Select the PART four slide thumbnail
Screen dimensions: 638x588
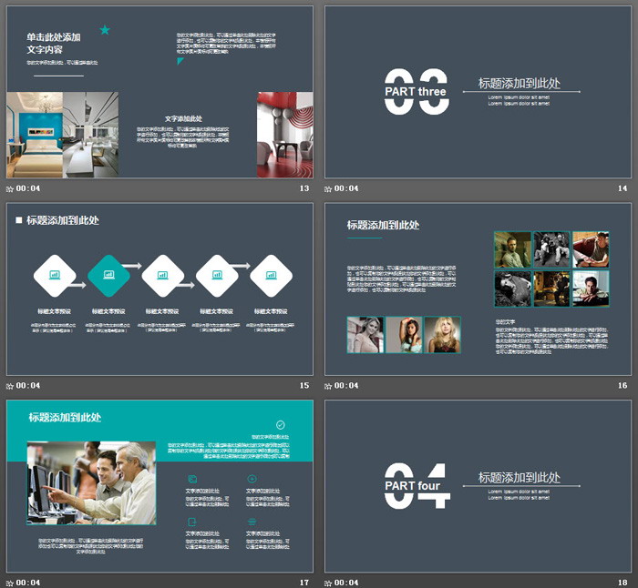[x=478, y=486]
